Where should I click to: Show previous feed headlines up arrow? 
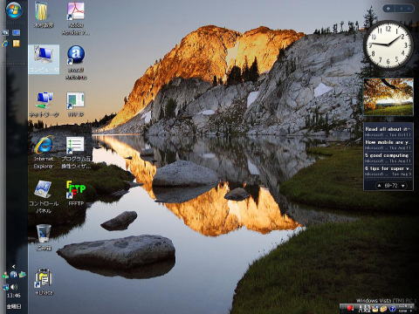click(379, 186)
